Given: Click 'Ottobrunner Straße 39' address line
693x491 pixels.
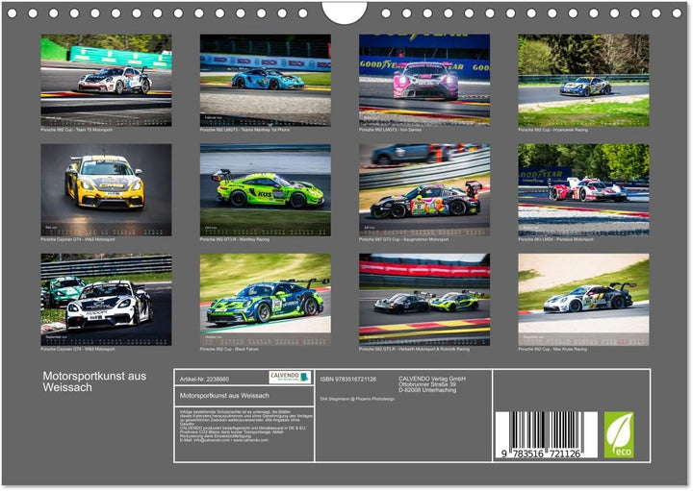Looking at the screenshot, I should [427, 384].
